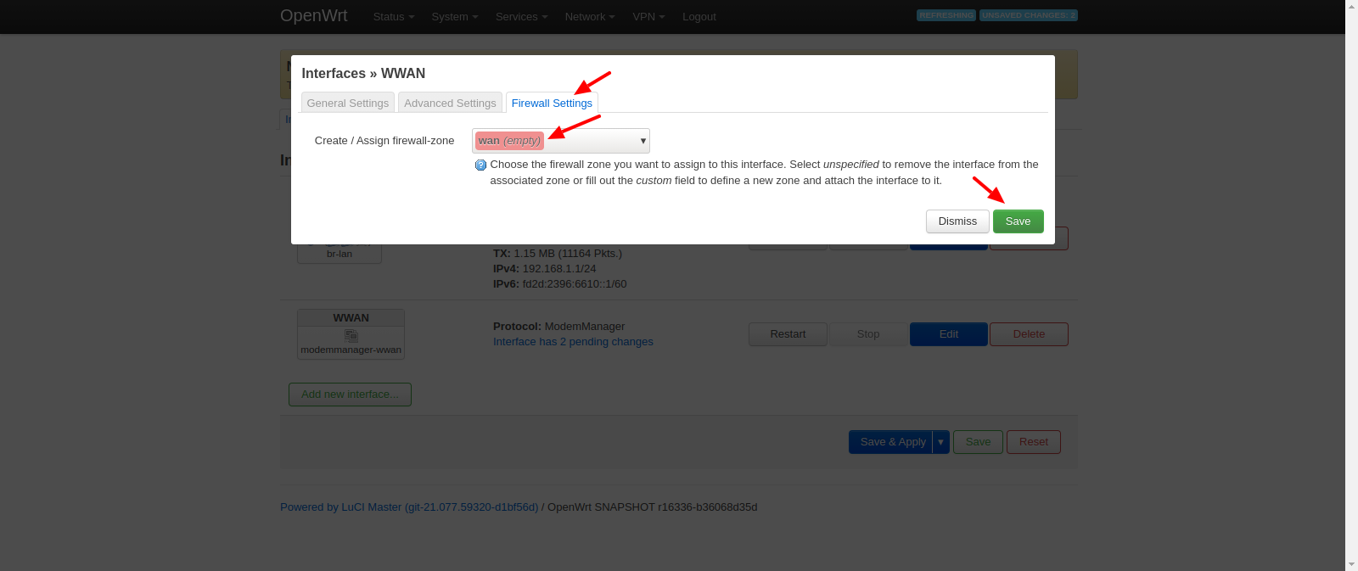Click Add new interface button
1358x571 pixels.
[x=350, y=395]
